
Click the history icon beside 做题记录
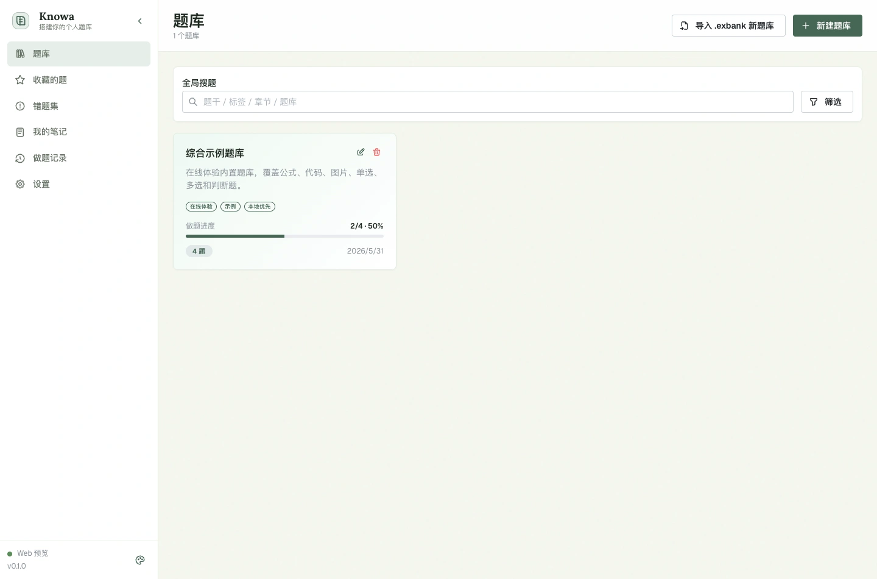point(20,158)
